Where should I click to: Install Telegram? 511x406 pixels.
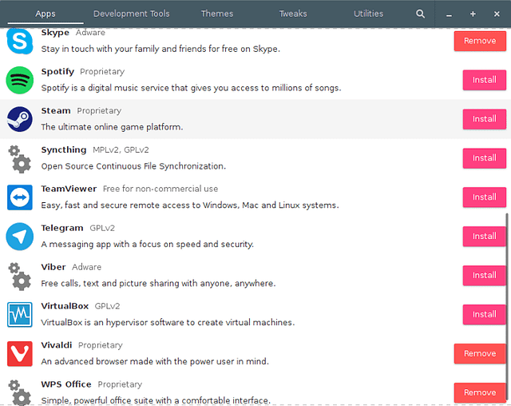(x=484, y=236)
